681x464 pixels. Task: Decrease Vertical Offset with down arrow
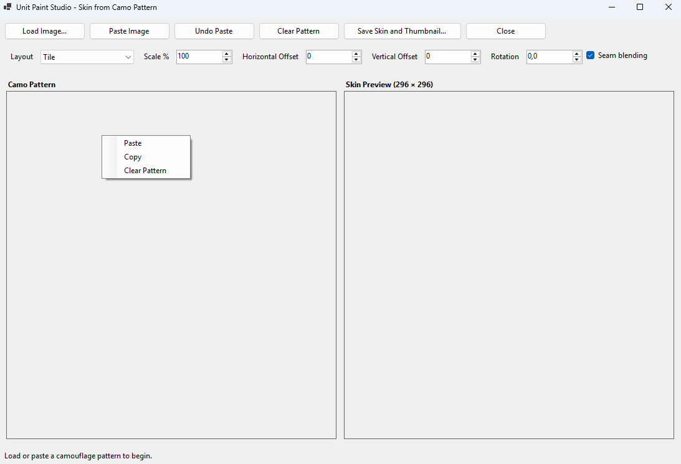click(475, 59)
